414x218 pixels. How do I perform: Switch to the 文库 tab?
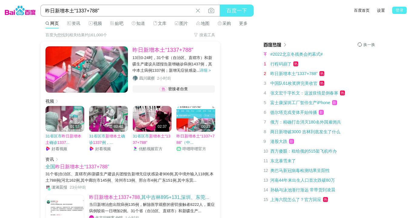pyautogui.click(x=160, y=23)
